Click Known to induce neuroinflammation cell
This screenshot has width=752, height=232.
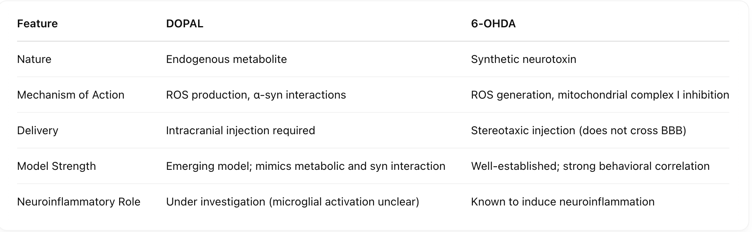pos(563,202)
